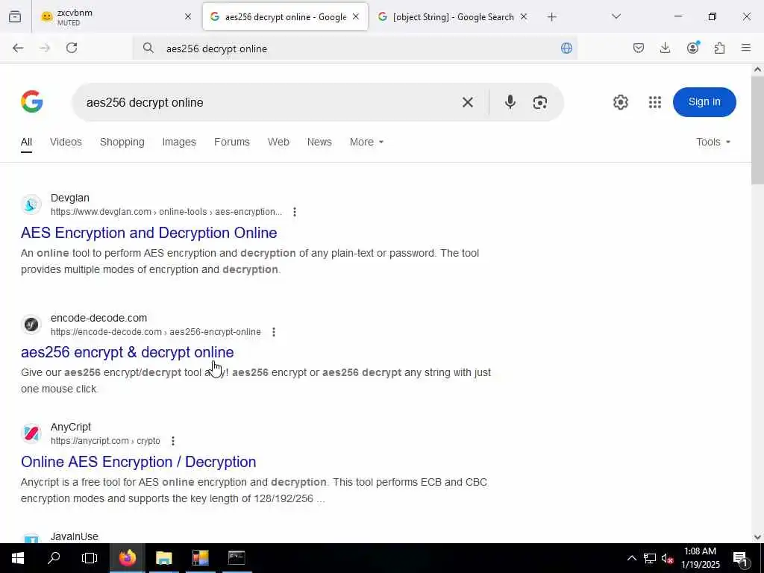Open the Windows Start menu
764x573 pixels.
(x=18, y=558)
